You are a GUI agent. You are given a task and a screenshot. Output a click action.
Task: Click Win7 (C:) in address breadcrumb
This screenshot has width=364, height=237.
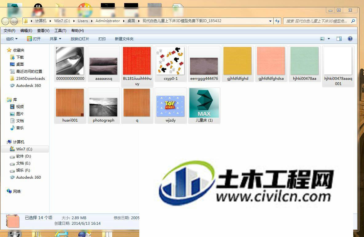click(x=62, y=21)
